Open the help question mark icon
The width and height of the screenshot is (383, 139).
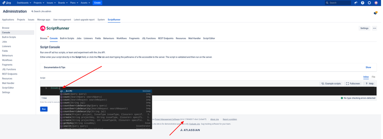click(x=363, y=3)
